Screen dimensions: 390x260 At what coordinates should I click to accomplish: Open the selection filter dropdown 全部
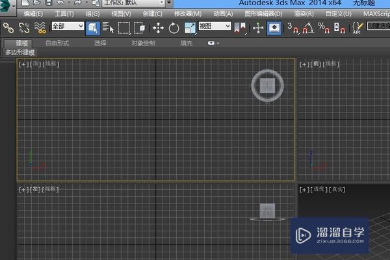[67, 27]
